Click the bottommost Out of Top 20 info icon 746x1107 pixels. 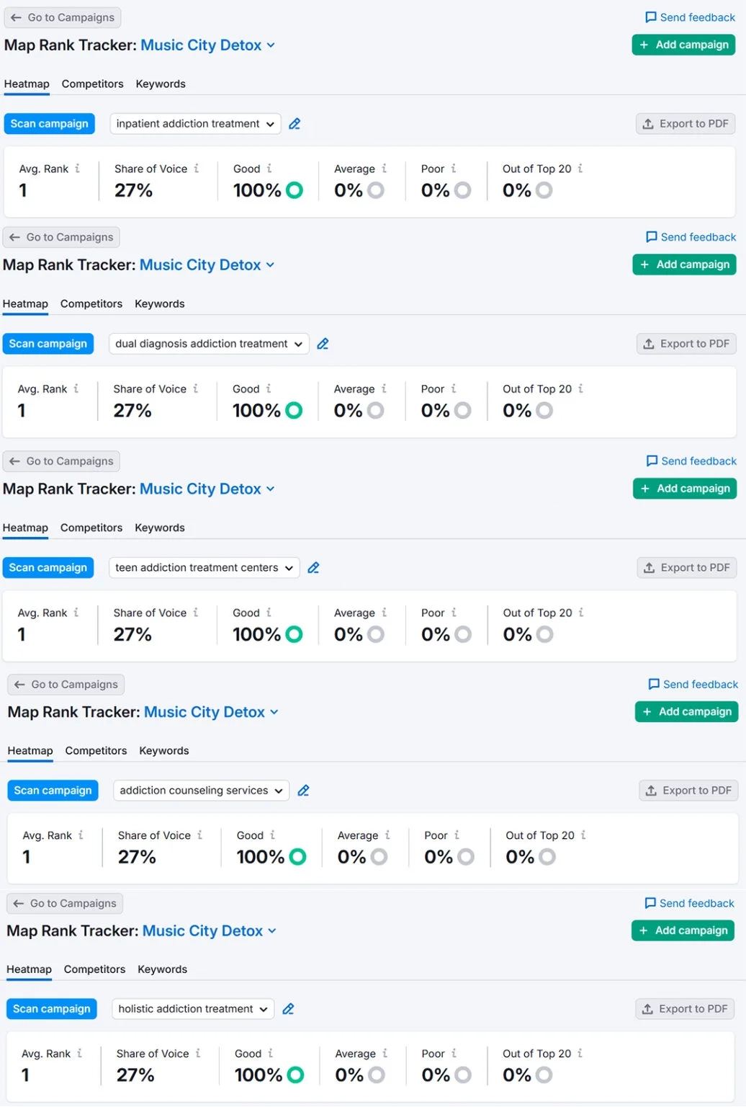point(580,1054)
